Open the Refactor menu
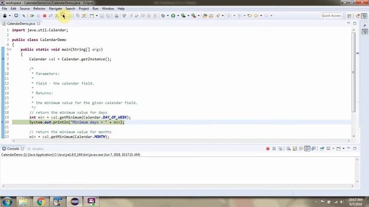 pos(39,9)
